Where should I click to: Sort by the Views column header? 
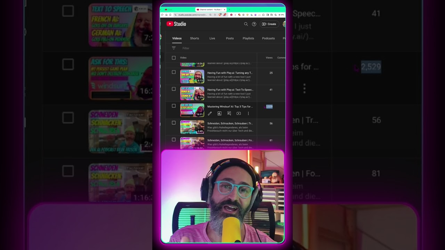[x=269, y=58]
